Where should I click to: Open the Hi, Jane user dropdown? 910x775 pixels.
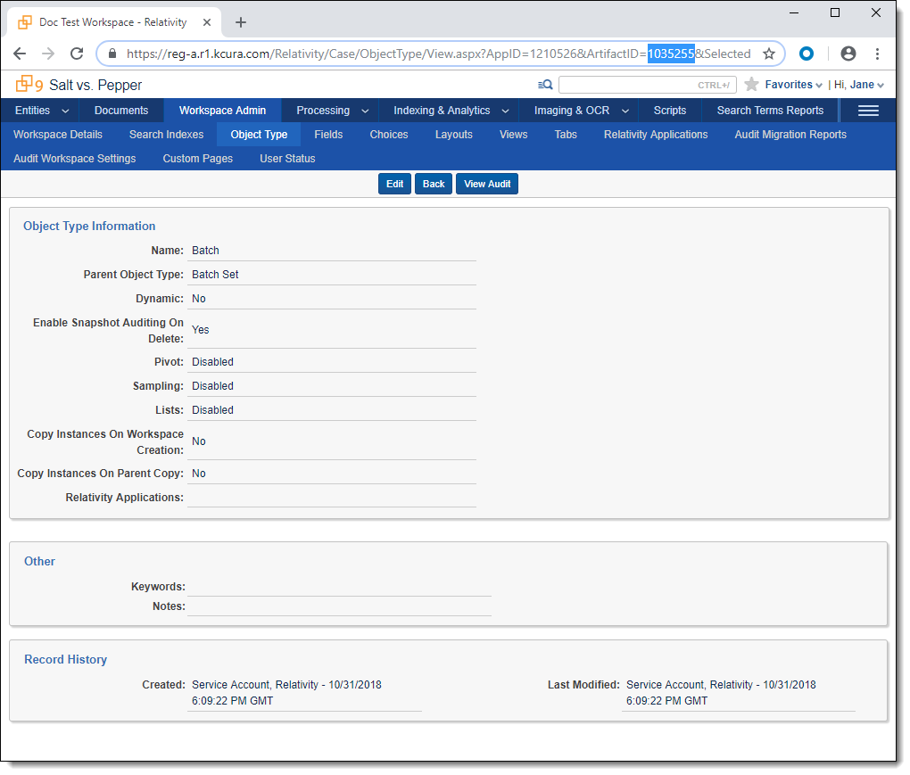(859, 85)
